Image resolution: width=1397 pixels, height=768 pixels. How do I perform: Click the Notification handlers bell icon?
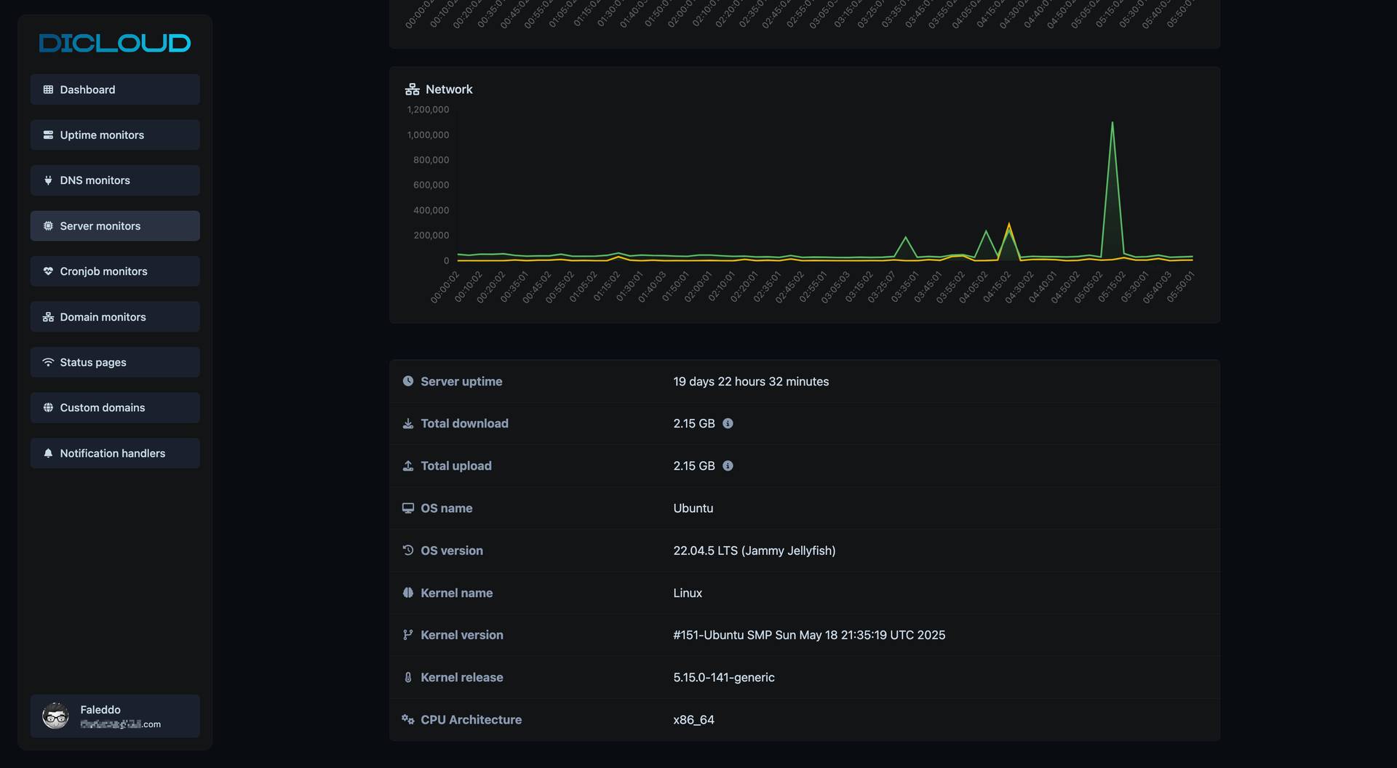(48, 453)
